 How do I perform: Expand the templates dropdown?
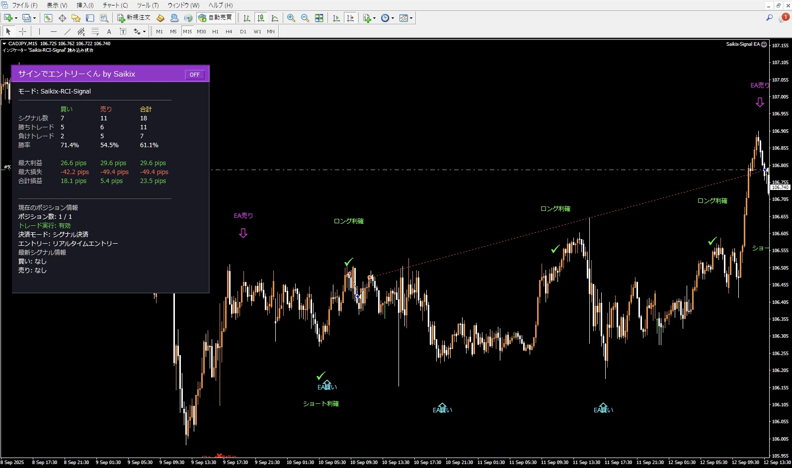(411, 18)
